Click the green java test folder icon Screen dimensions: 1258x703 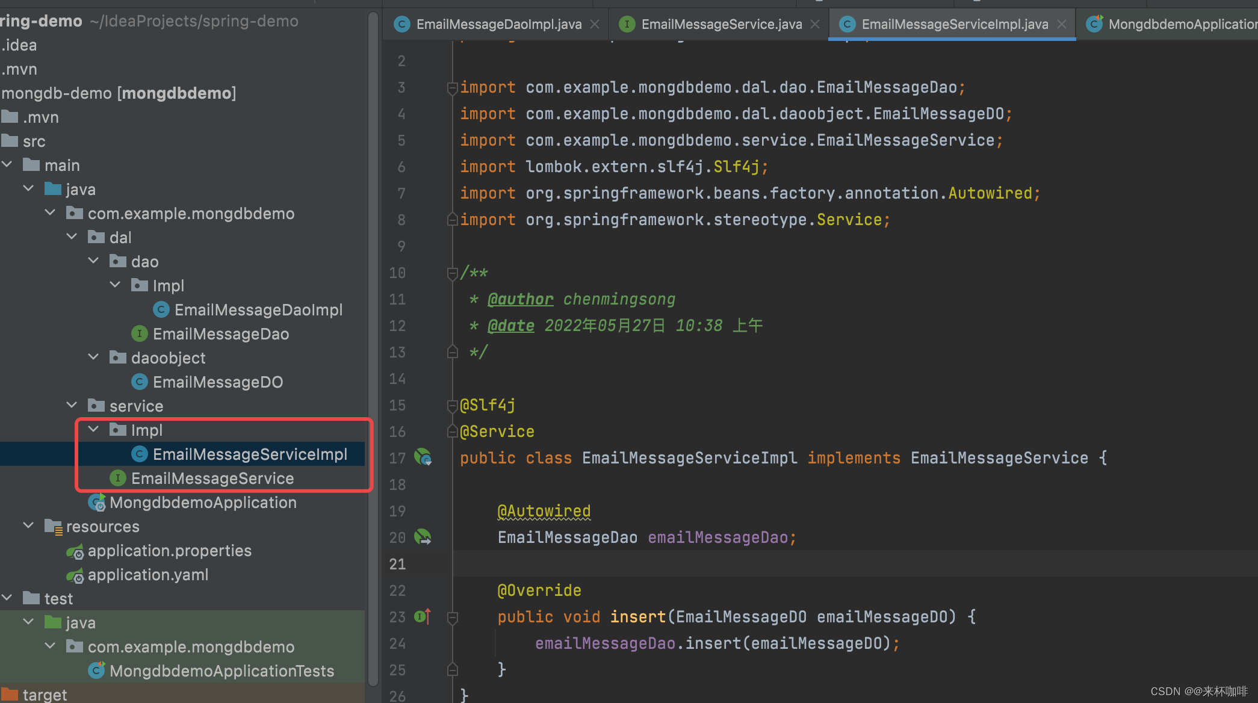tap(53, 622)
